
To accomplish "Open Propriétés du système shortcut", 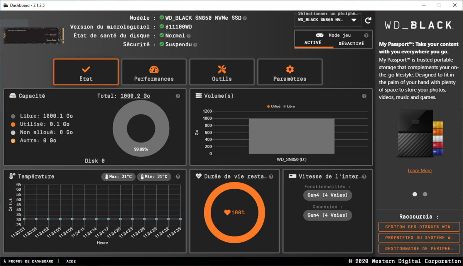I will click(x=419, y=238).
